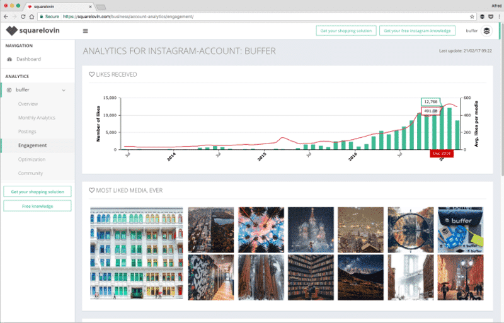The image size is (504, 323).
Task: Open the browser home button
Action: [31, 16]
